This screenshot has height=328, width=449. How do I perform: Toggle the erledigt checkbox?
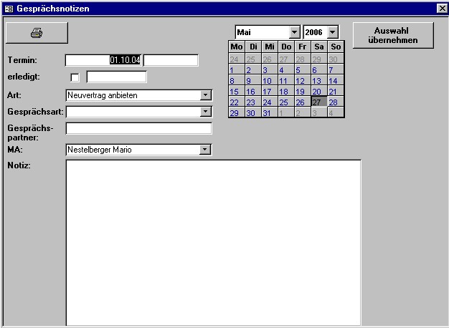[x=75, y=77]
